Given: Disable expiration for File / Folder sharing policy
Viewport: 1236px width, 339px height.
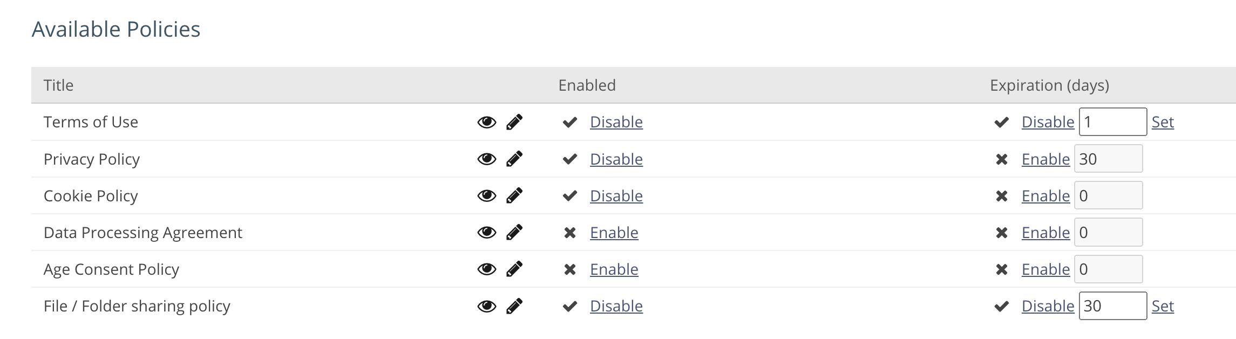Looking at the screenshot, I should [x=1049, y=306].
